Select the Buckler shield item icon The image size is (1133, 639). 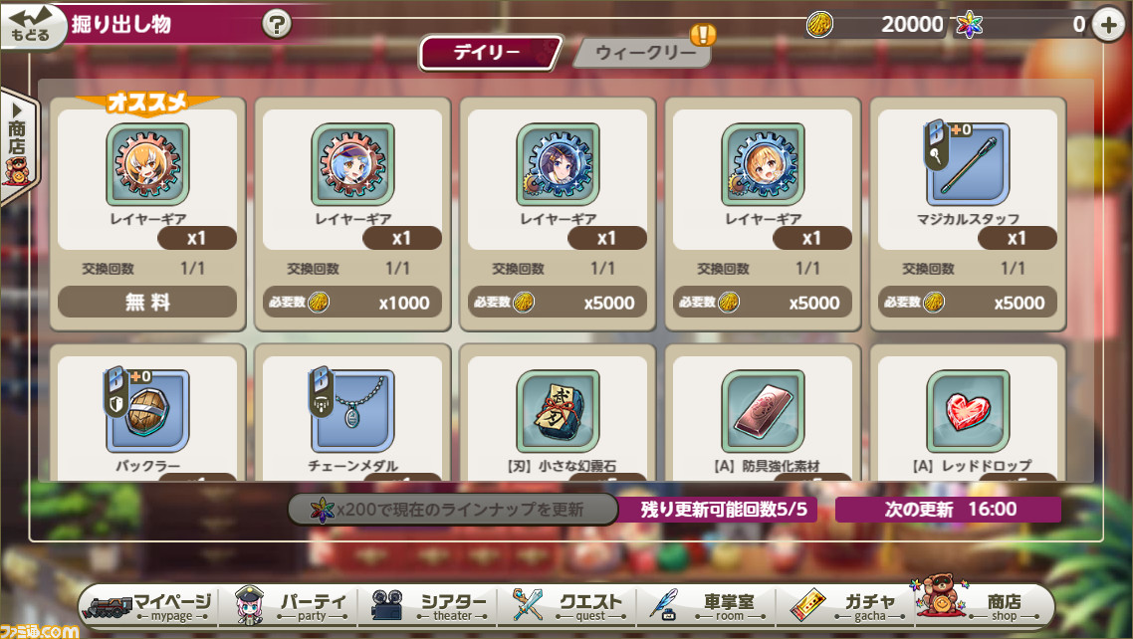point(147,410)
